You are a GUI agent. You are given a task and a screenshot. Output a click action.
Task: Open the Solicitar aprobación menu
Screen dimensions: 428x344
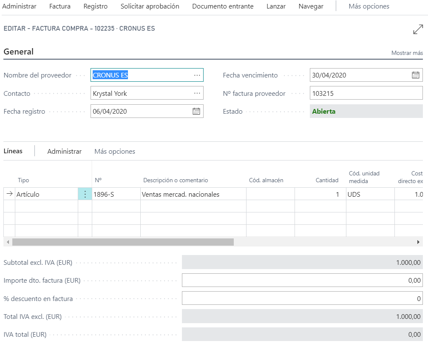point(150,6)
